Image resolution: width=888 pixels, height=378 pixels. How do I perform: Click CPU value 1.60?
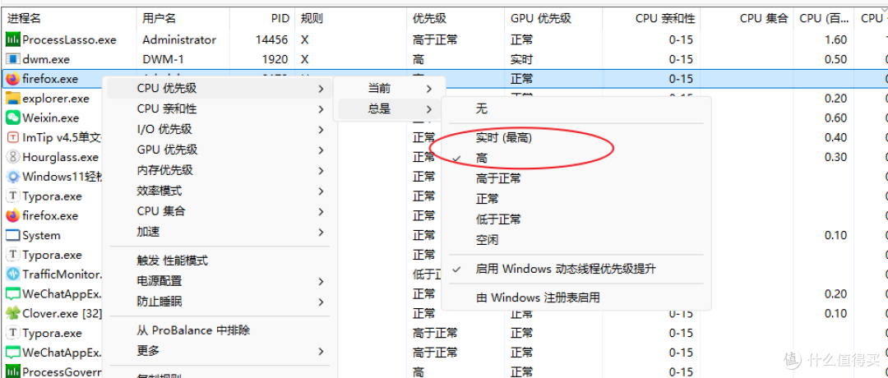pos(836,39)
